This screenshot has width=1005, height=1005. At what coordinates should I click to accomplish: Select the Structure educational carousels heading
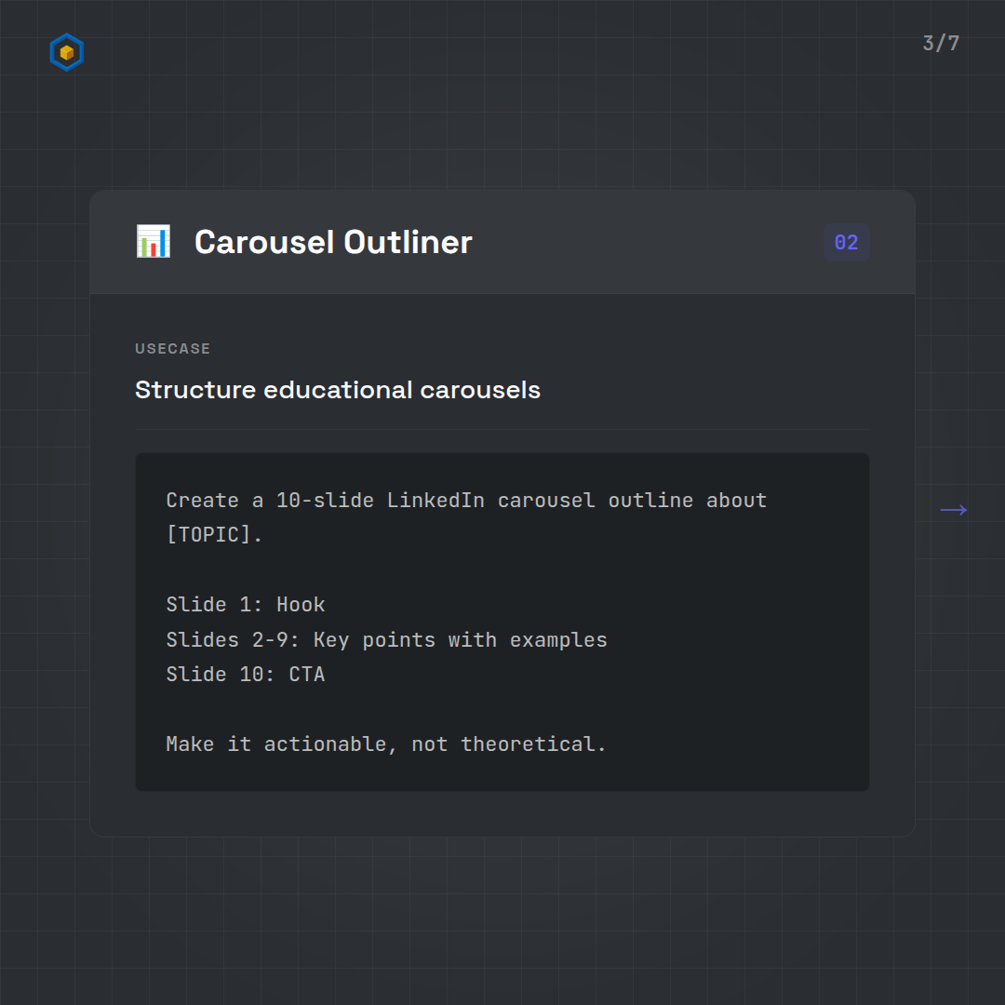337,389
